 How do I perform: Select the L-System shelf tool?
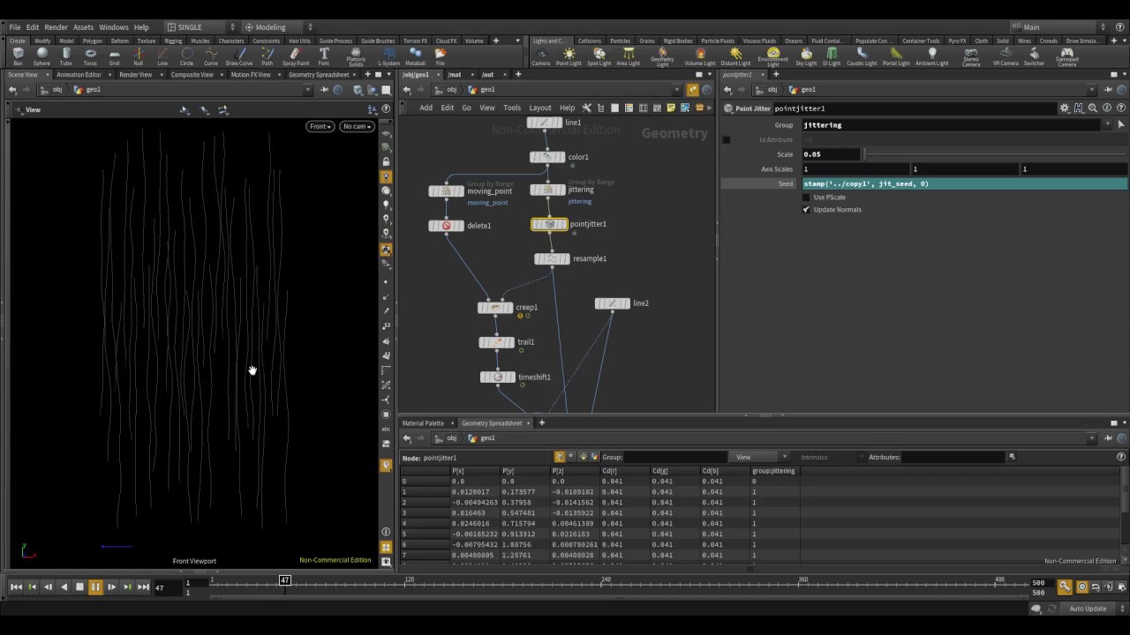388,56
